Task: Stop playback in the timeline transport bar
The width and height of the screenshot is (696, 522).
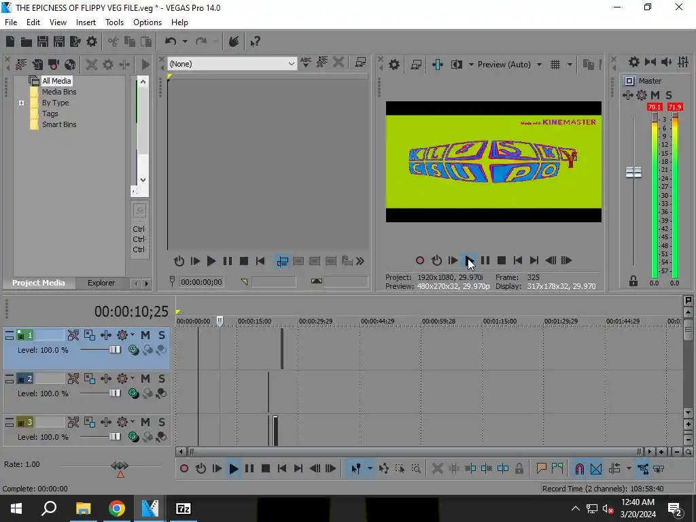Action: [266, 469]
